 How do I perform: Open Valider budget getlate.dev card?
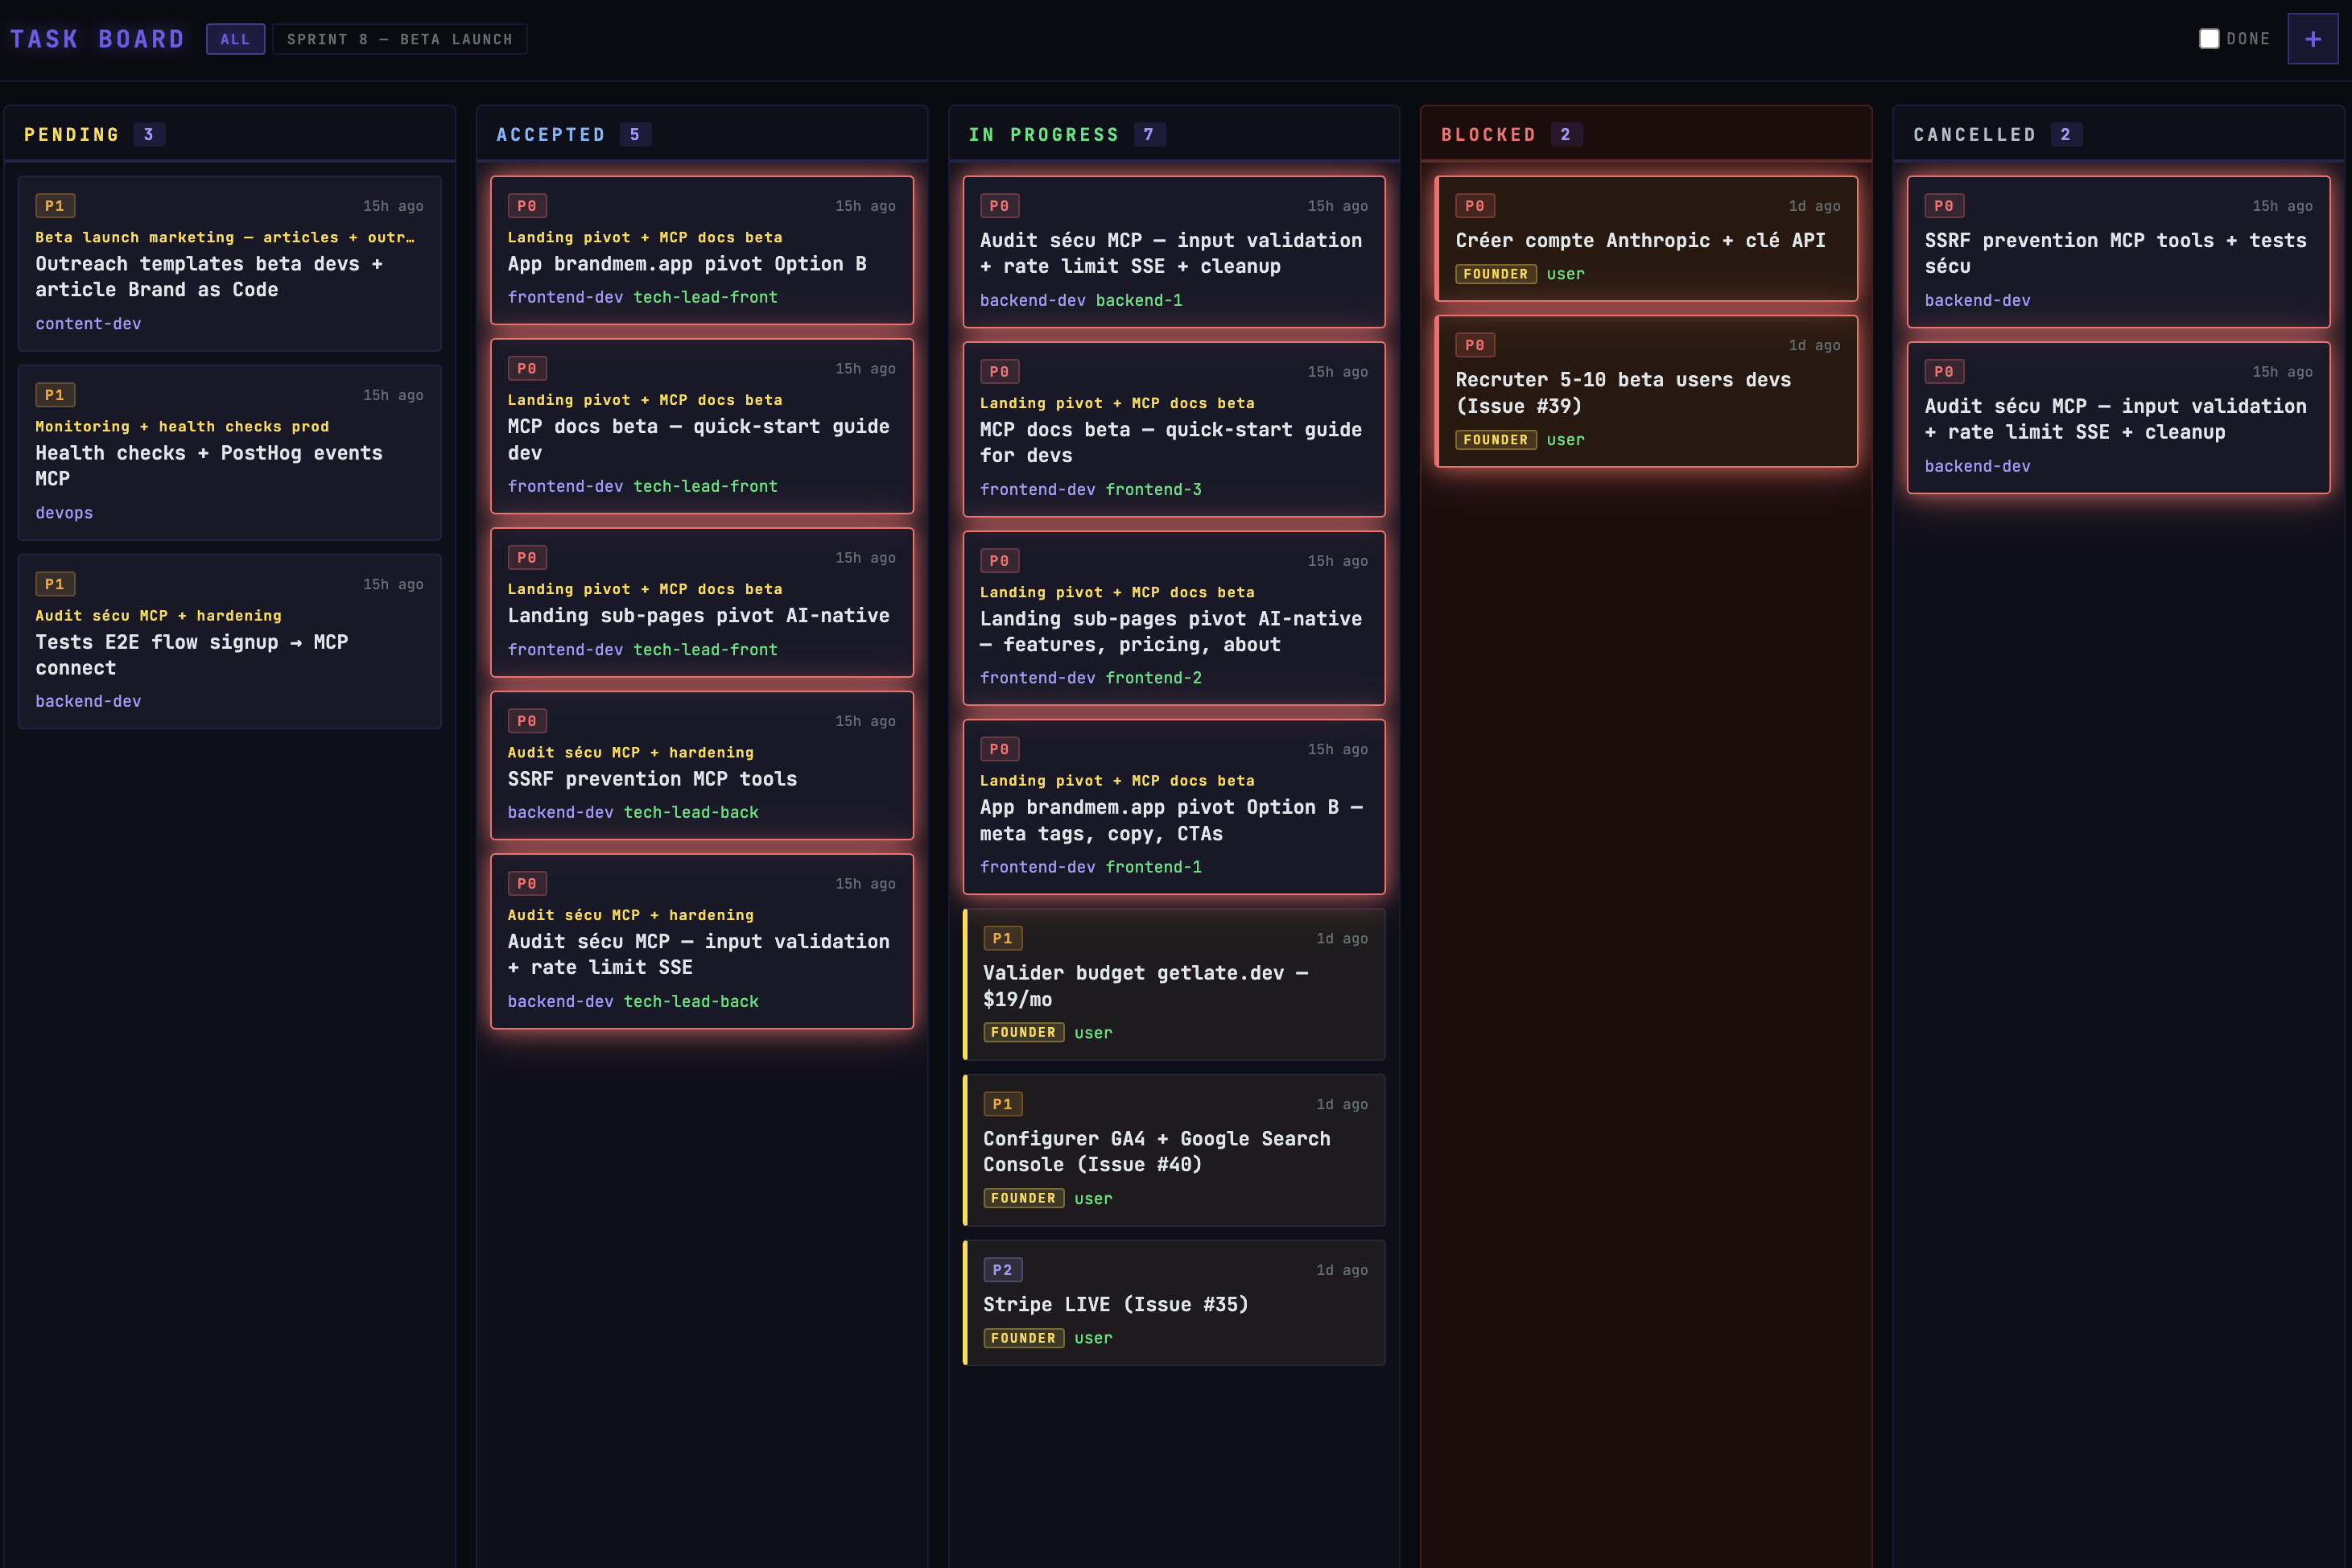click(x=1173, y=984)
